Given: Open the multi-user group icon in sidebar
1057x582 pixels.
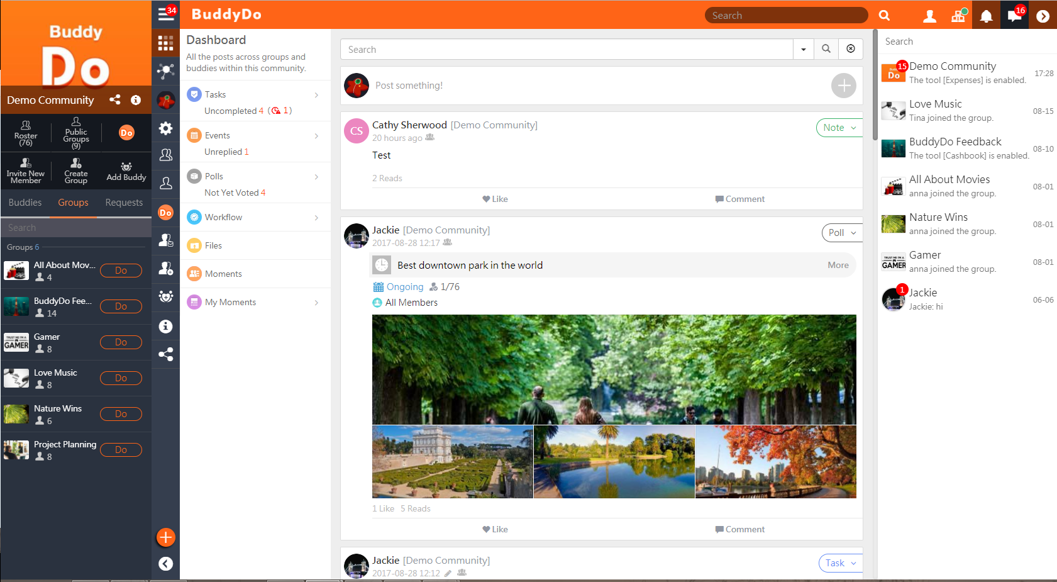Looking at the screenshot, I should point(165,154).
